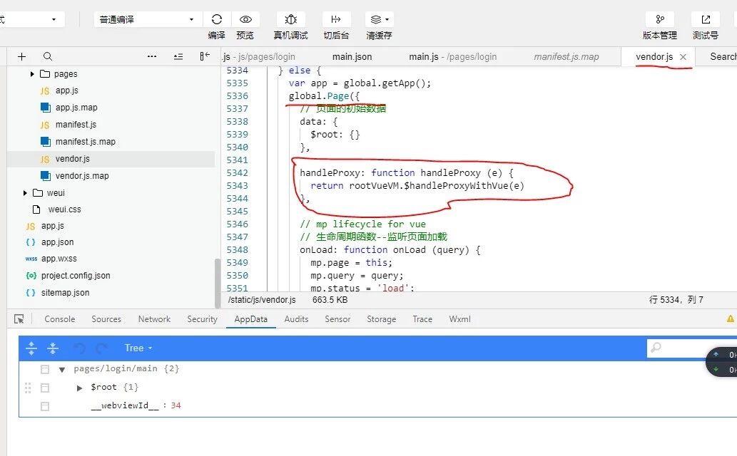737x456 pixels.
Task: Click the switch to background icon
Action: click(336, 19)
